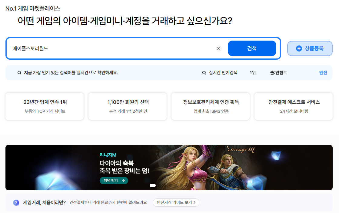Click the chevron in 안전거래 가이드 보기
Screen dimensions: 339x213
coord(194,202)
